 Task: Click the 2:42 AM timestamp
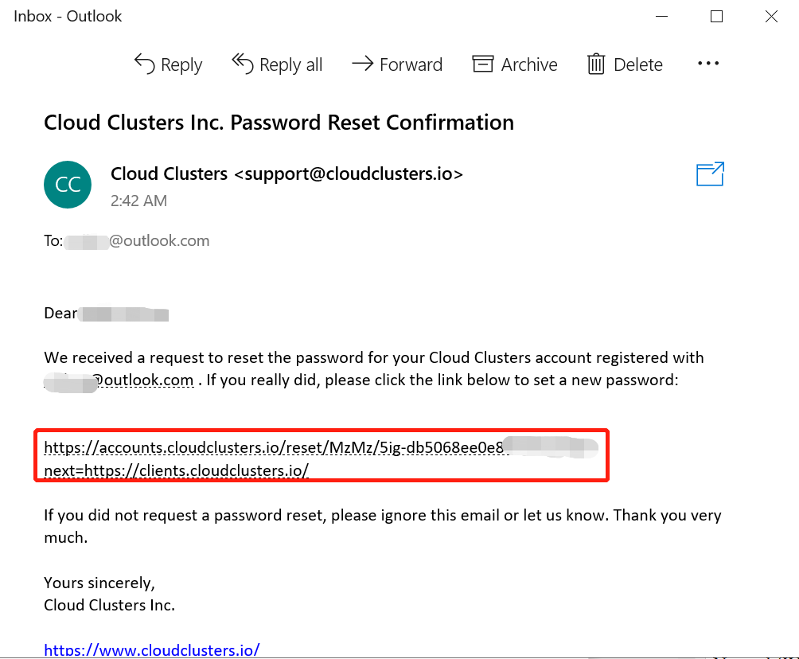(x=138, y=201)
